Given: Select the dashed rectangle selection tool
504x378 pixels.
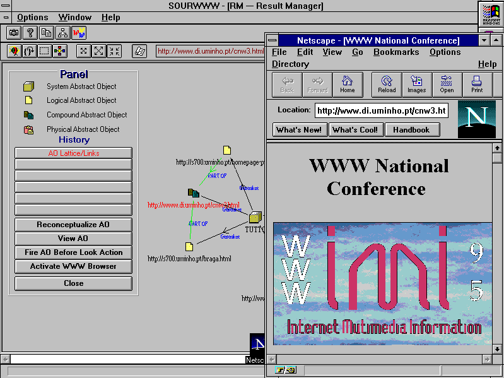Looking at the screenshot, I should tap(44, 51).
